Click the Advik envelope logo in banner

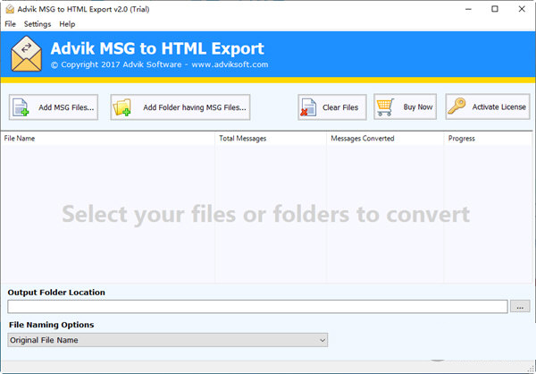point(26,54)
